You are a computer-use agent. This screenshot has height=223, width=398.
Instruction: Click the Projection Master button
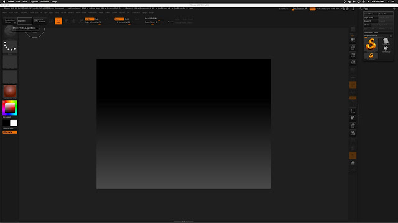coord(10,21)
